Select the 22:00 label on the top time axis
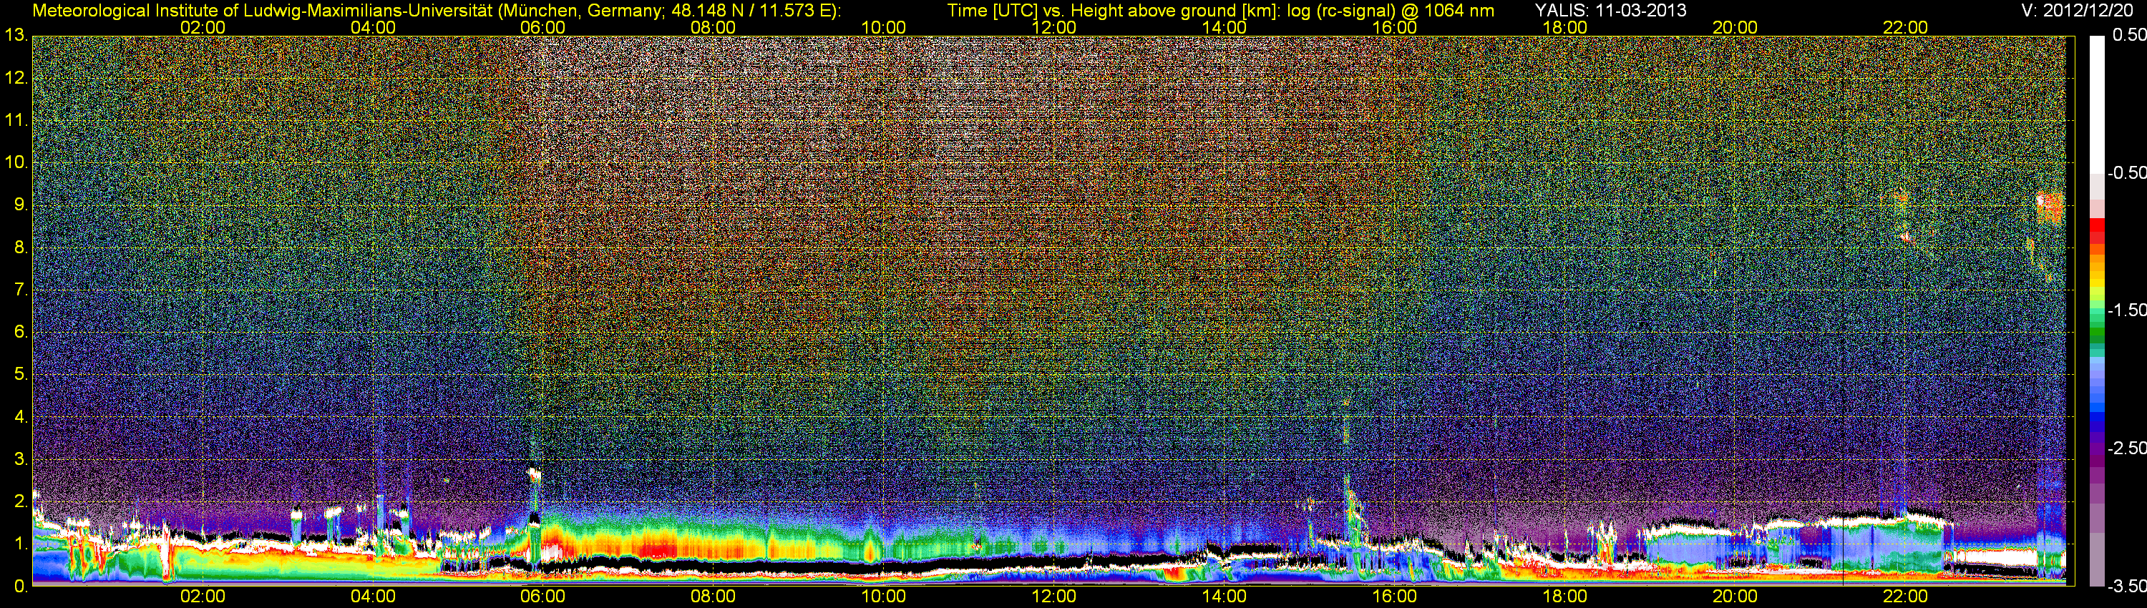2147x608 pixels. [x=1905, y=27]
